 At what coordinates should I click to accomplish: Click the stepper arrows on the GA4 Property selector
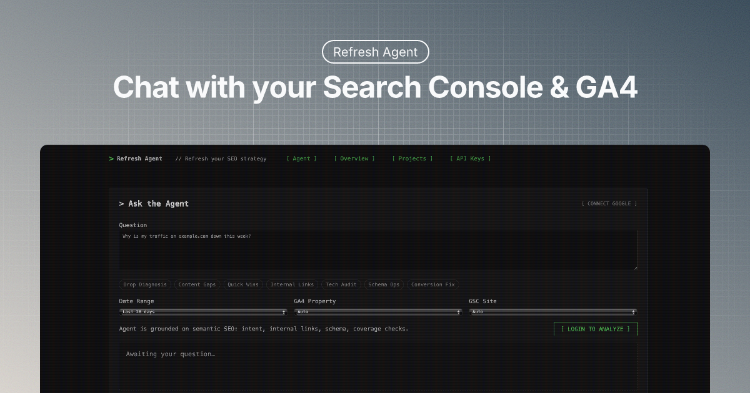(x=458, y=312)
